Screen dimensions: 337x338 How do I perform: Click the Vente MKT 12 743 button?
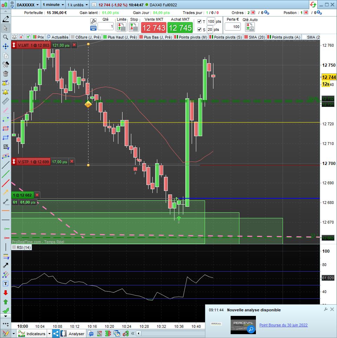pyautogui.click(x=154, y=28)
